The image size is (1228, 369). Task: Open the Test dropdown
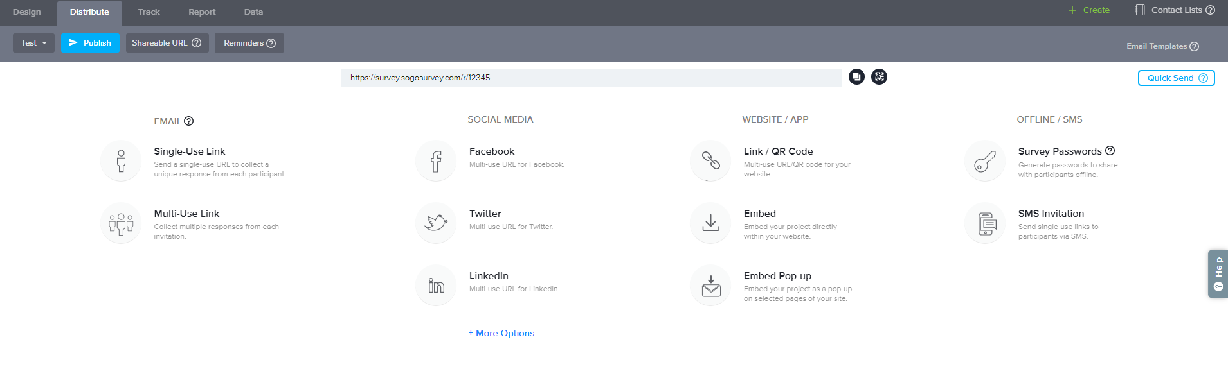33,43
